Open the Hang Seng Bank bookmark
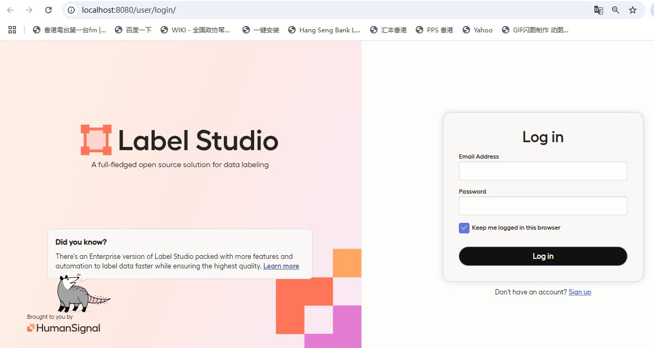Image resolution: width=654 pixels, height=348 pixels. 324,30
